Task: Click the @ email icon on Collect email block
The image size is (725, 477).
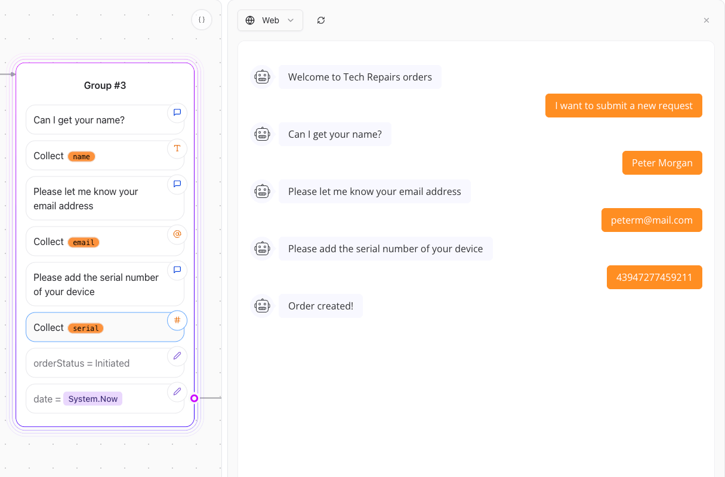Action: tap(177, 234)
